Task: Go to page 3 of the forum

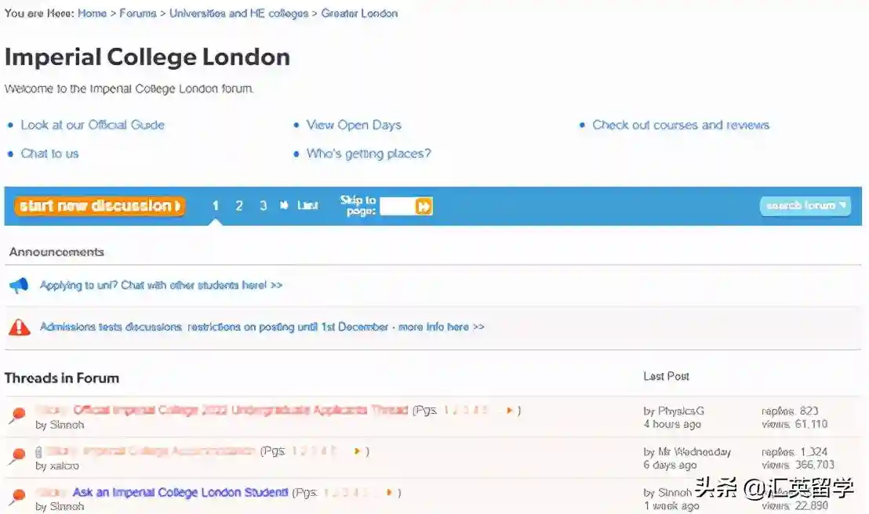Action: coord(263,206)
